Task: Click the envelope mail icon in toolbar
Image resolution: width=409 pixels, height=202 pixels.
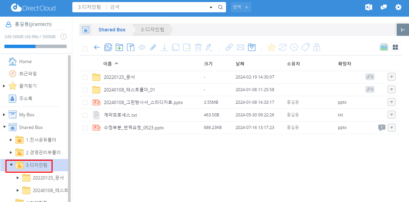Action: 240,47
